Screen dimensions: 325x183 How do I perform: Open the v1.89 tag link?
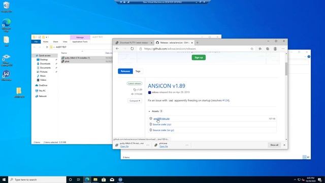pos(138,89)
